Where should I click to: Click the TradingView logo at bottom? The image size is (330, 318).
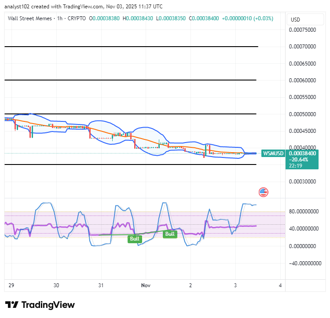pyautogui.click(x=40, y=305)
